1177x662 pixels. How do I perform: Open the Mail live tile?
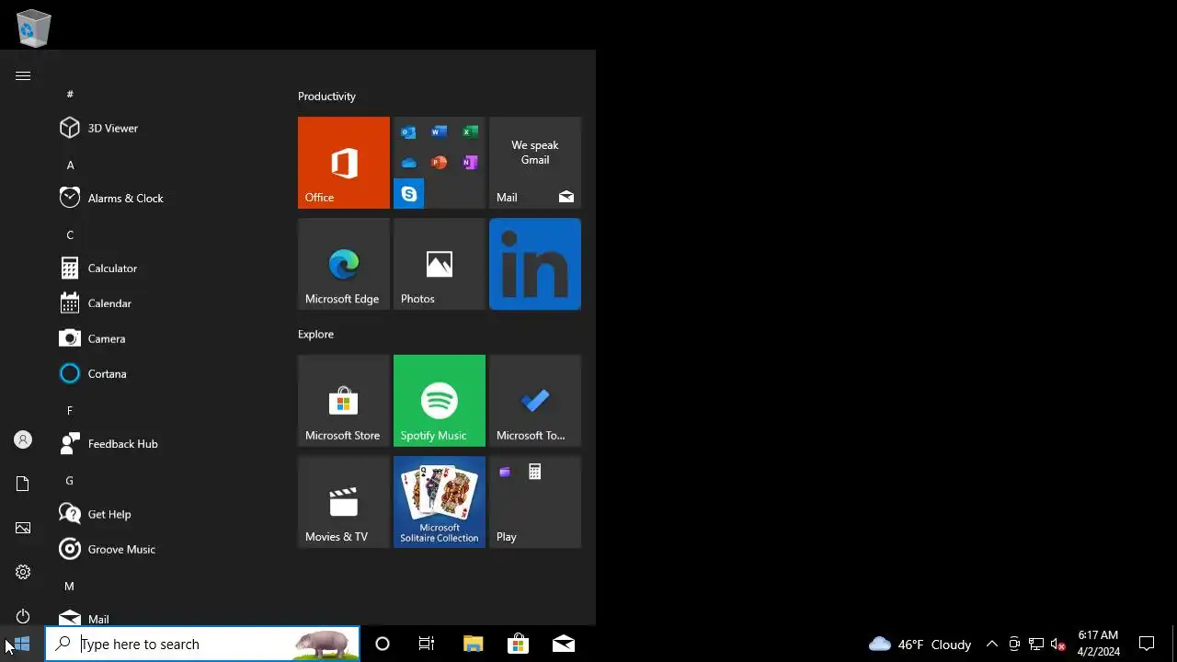coord(535,163)
